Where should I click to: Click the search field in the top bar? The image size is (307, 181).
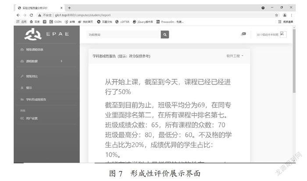tap(124, 35)
